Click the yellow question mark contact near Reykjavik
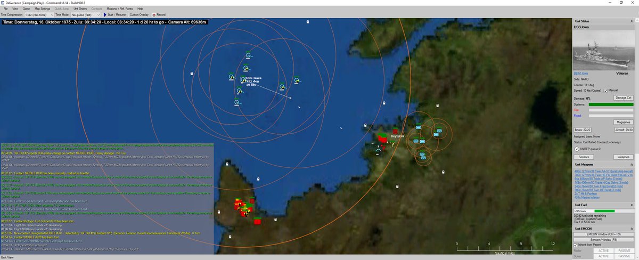Image resolution: width=639 pixels, height=260 pixels. pos(392,144)
